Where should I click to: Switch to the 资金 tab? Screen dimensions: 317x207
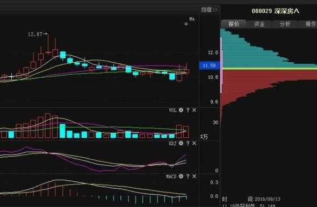(259, 24)
